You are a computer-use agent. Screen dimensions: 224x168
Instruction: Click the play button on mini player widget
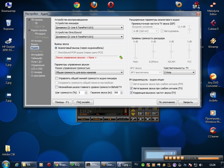167,158
